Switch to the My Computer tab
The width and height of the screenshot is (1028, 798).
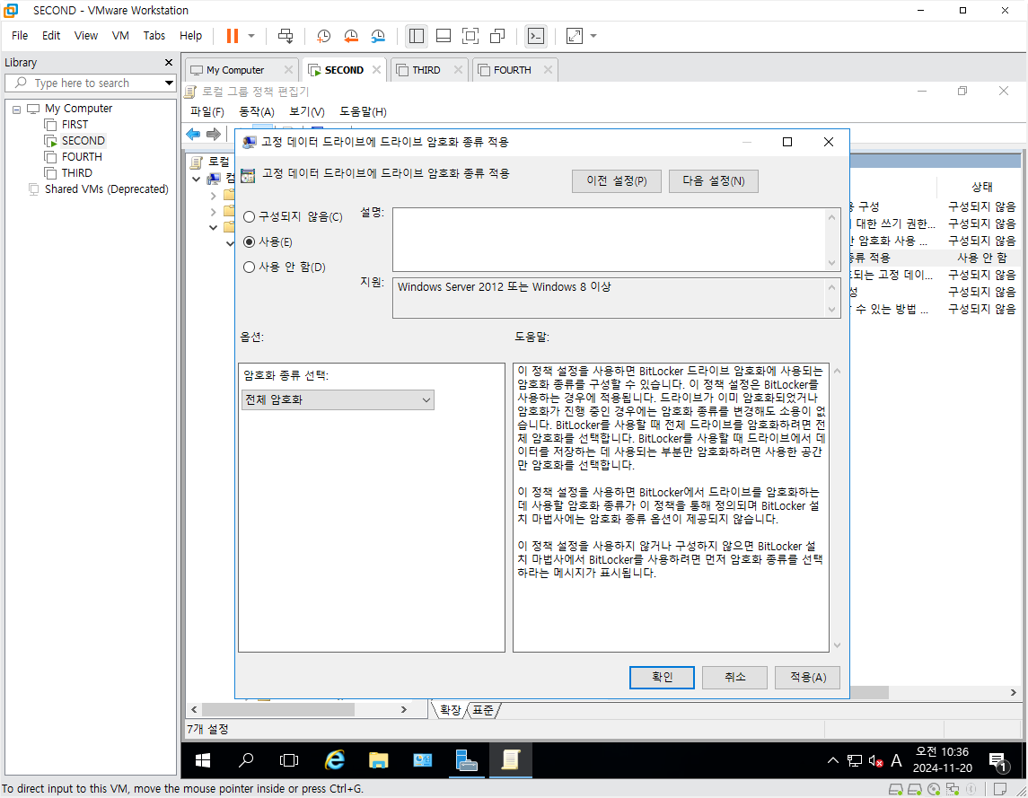click(x=234, y=70)
